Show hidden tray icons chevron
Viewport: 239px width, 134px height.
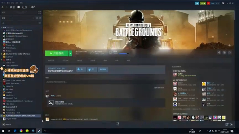pos(207,131)
